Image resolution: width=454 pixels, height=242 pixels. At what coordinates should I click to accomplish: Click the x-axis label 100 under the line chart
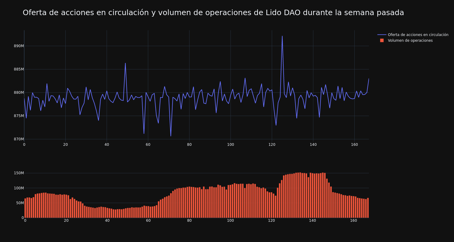(x=231, y=145)
